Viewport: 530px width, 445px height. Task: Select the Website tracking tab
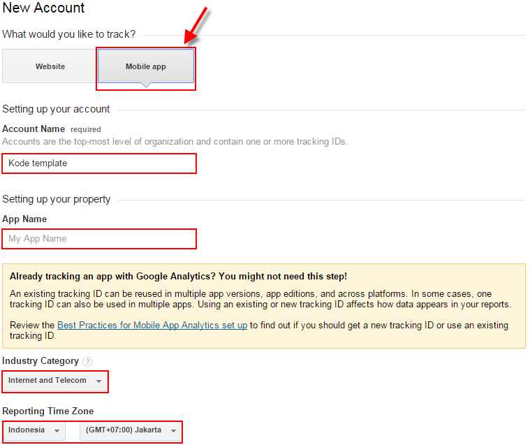[50, 66]
